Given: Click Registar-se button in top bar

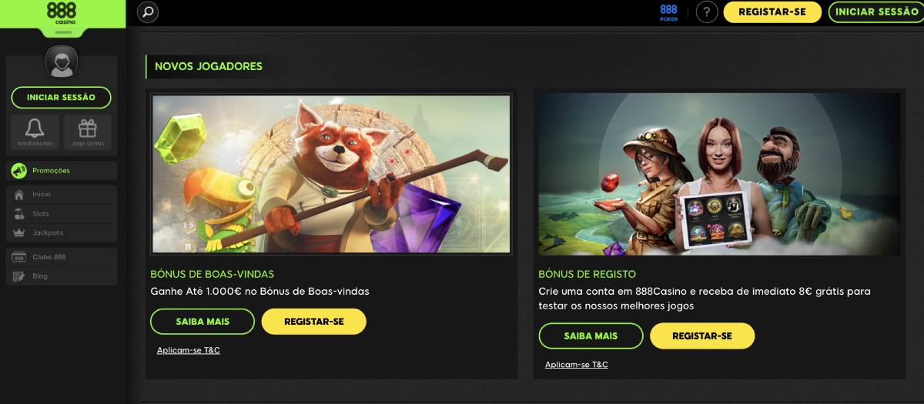Looking at the screenshot, I should tap(772, 12).
